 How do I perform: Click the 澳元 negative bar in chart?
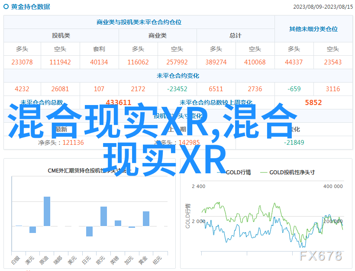tap(32, 230)
